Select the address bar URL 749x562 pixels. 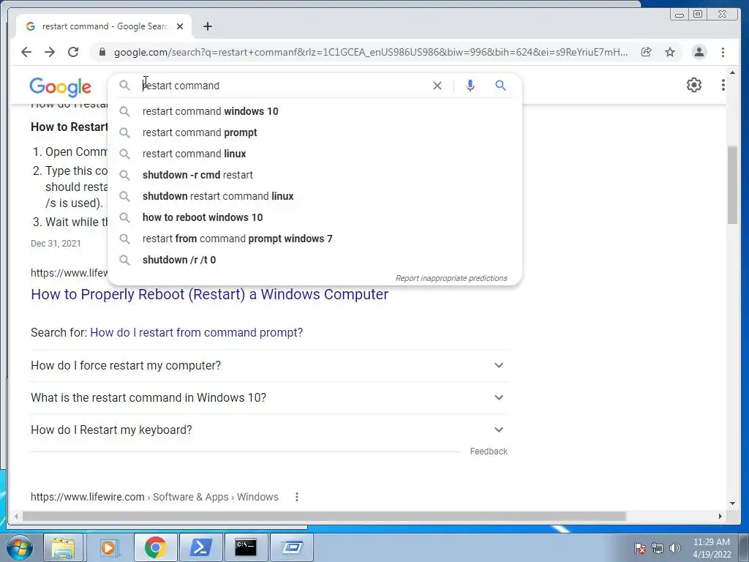(371, 52)
